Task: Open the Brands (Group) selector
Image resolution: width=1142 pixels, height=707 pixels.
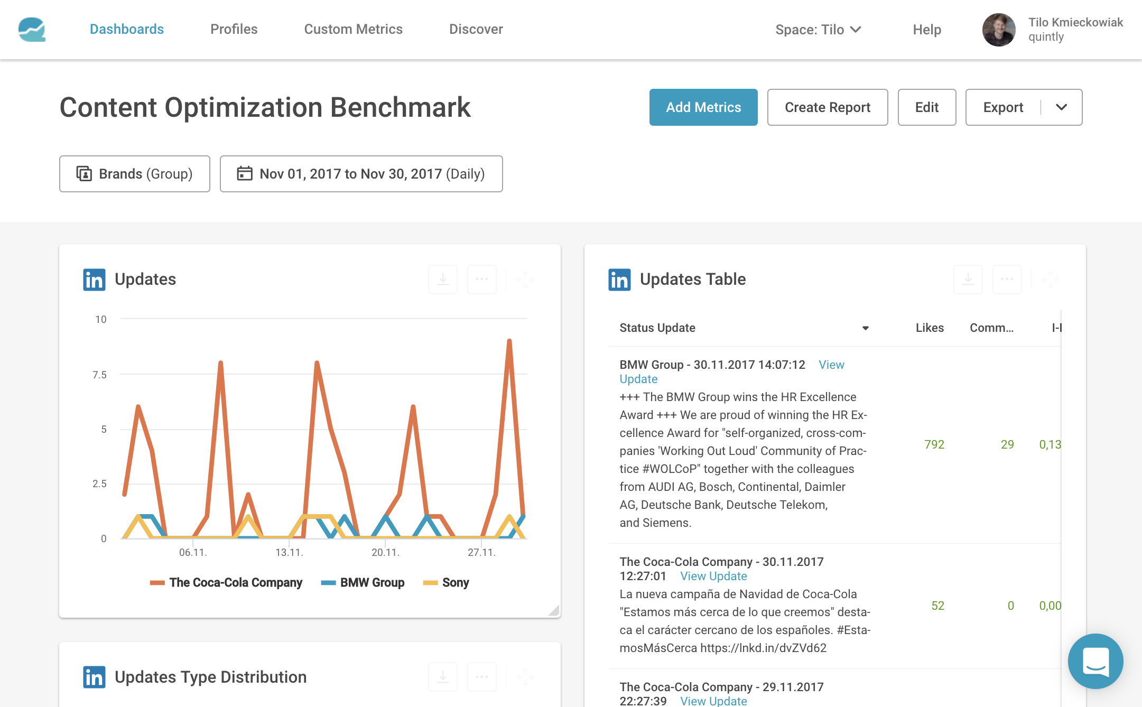Action: (134, 174)
